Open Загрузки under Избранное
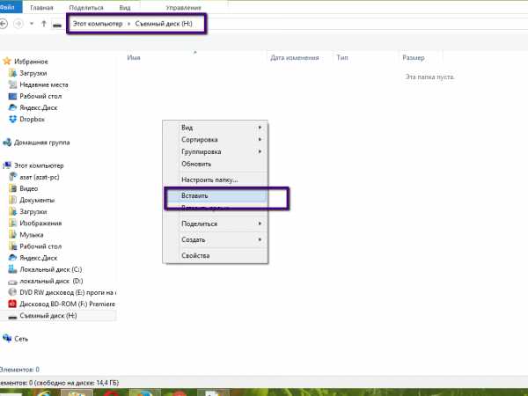The width and height of the screenshot is (528, 396). [x=33, y=73]
